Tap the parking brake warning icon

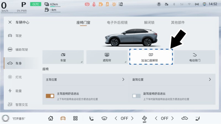(x=87, y=4)
